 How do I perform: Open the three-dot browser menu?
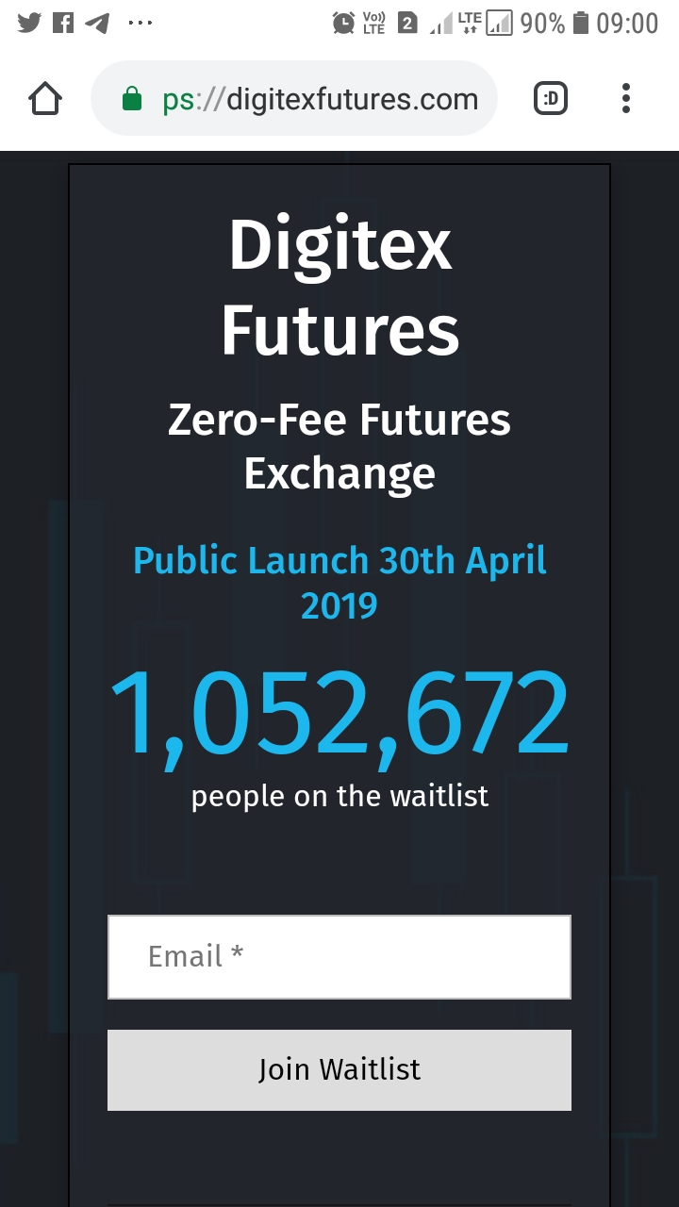(626, 98)
